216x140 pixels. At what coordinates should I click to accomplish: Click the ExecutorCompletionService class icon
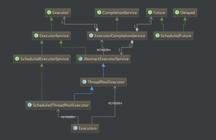click(x=91, y=36)
